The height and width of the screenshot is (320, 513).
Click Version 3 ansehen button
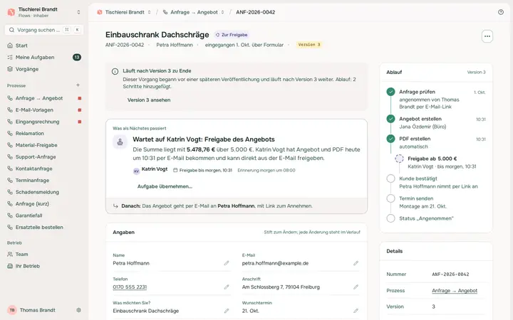[149, 100]
